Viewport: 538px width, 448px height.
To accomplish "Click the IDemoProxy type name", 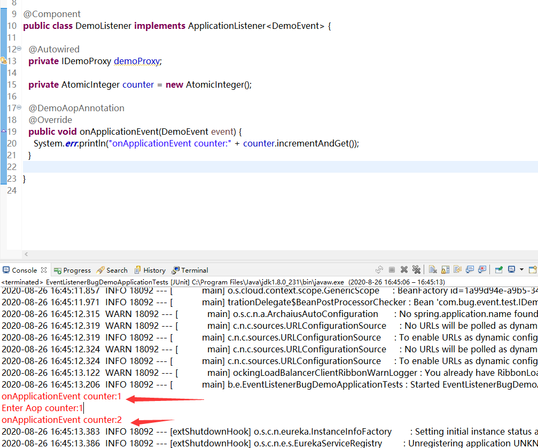I will (86, 61).
